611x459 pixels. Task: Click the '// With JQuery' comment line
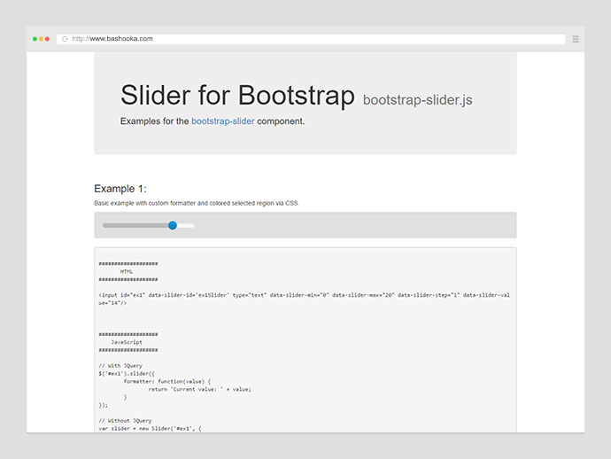(120, 366)
